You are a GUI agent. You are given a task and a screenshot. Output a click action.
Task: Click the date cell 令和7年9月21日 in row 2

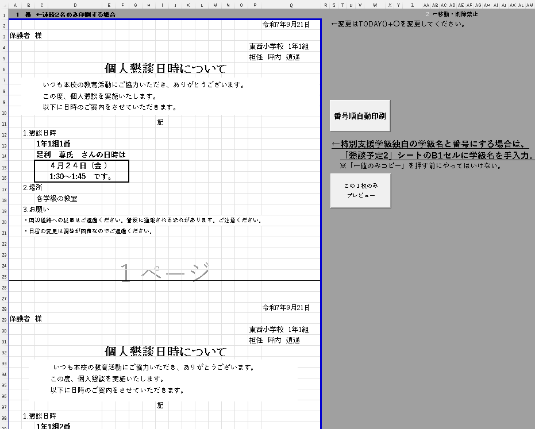[286, 25]
